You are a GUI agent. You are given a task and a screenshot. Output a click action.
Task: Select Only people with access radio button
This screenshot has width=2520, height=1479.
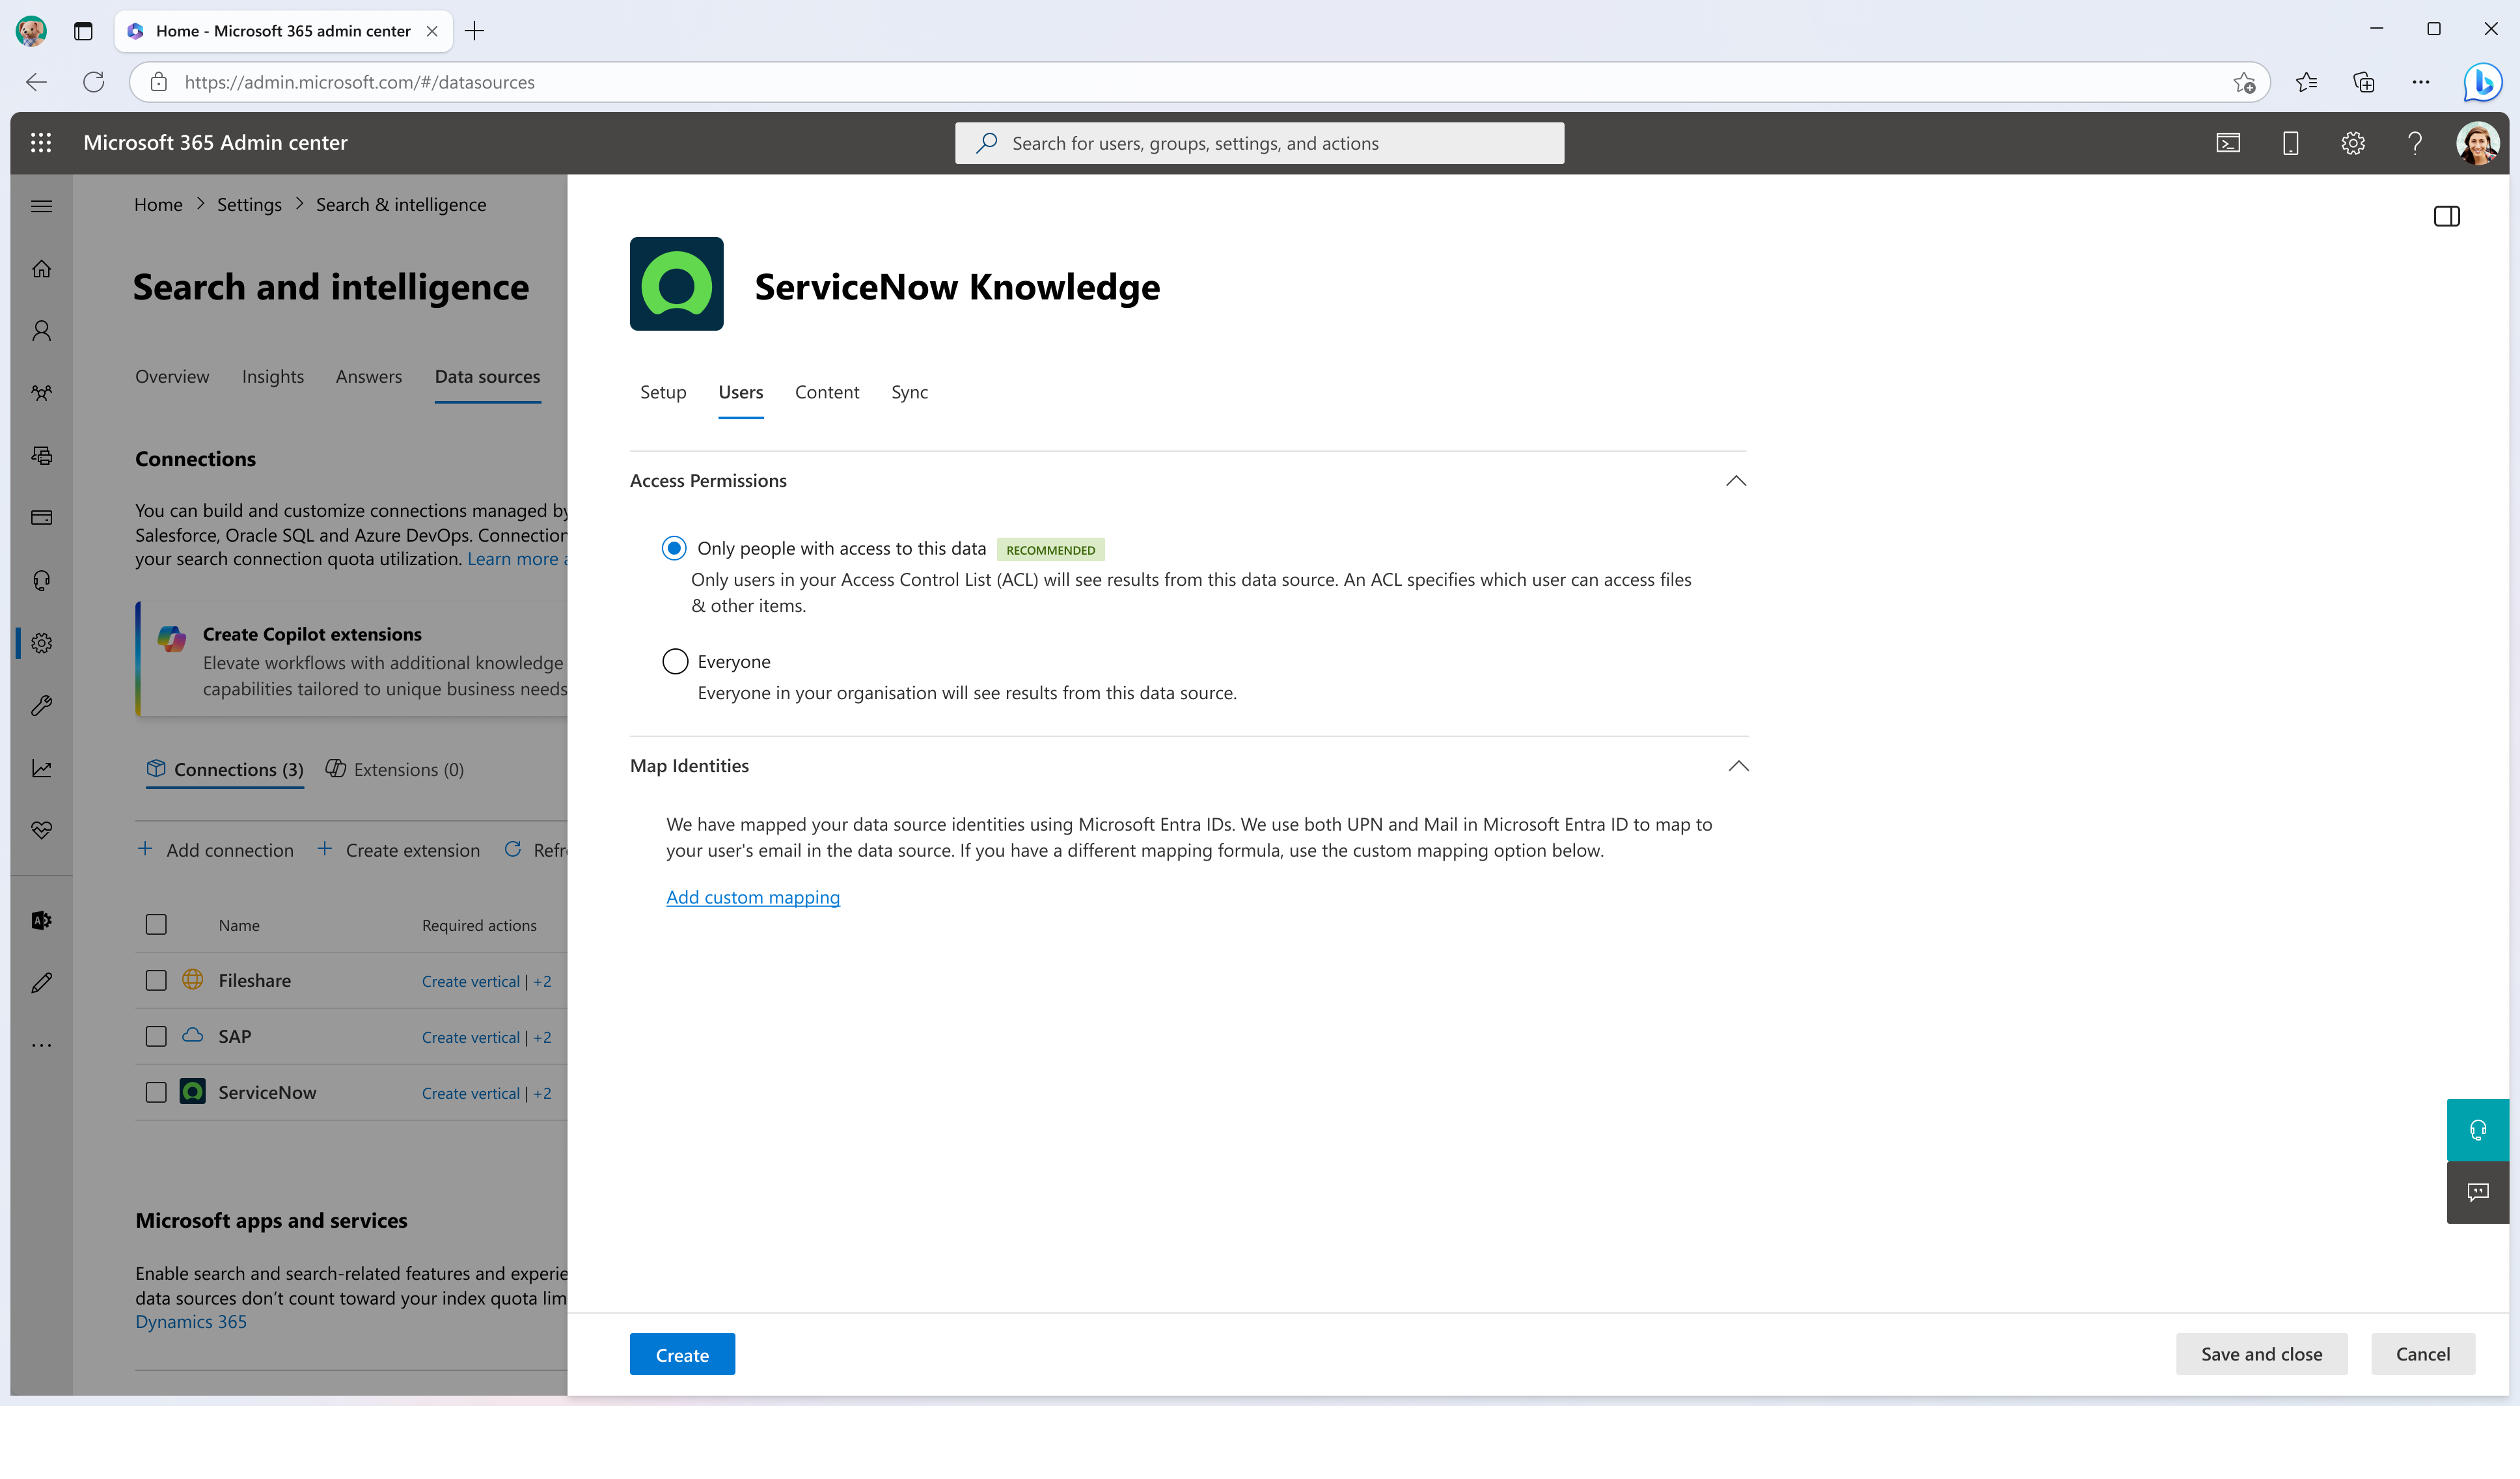[x=674, y=547]
